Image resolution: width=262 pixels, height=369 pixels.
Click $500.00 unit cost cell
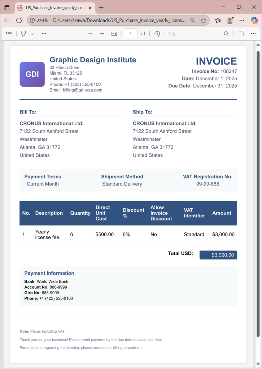[105, 235]
